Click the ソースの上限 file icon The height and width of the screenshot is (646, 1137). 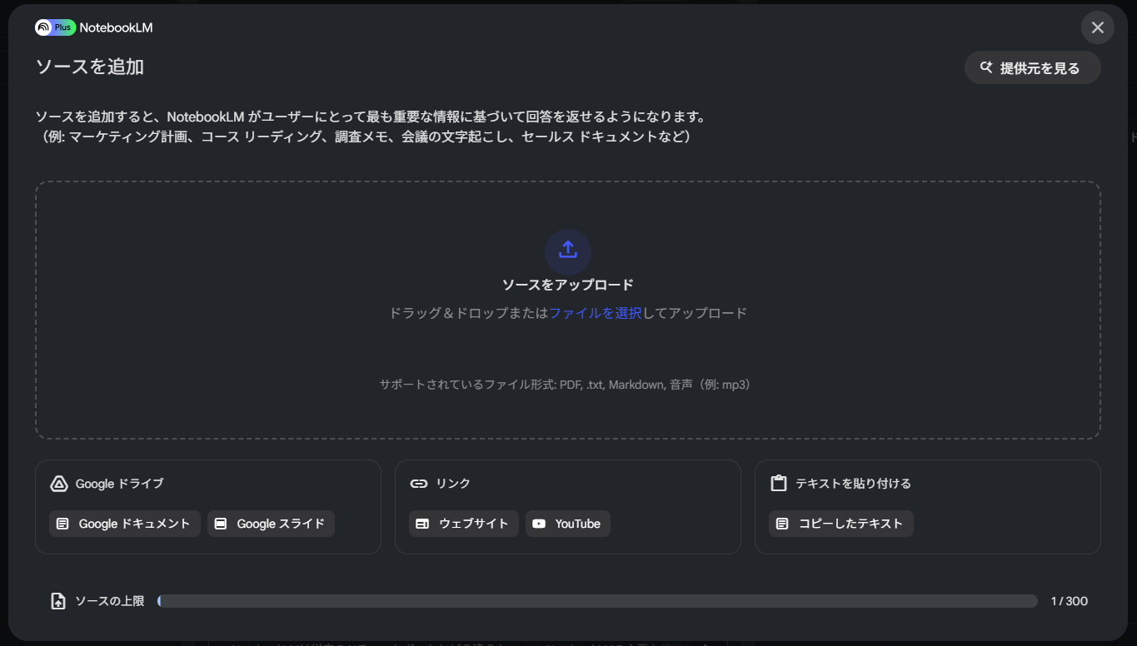tap(58, 601)
